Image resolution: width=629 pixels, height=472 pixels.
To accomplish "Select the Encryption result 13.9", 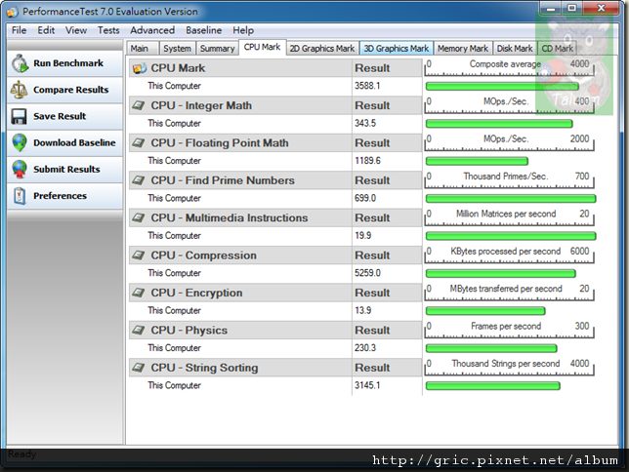I will [x=362, y=310].
